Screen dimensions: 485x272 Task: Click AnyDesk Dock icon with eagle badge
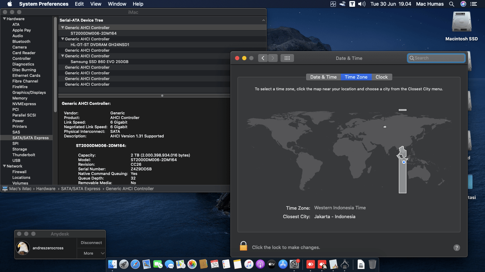click(322, 264)
